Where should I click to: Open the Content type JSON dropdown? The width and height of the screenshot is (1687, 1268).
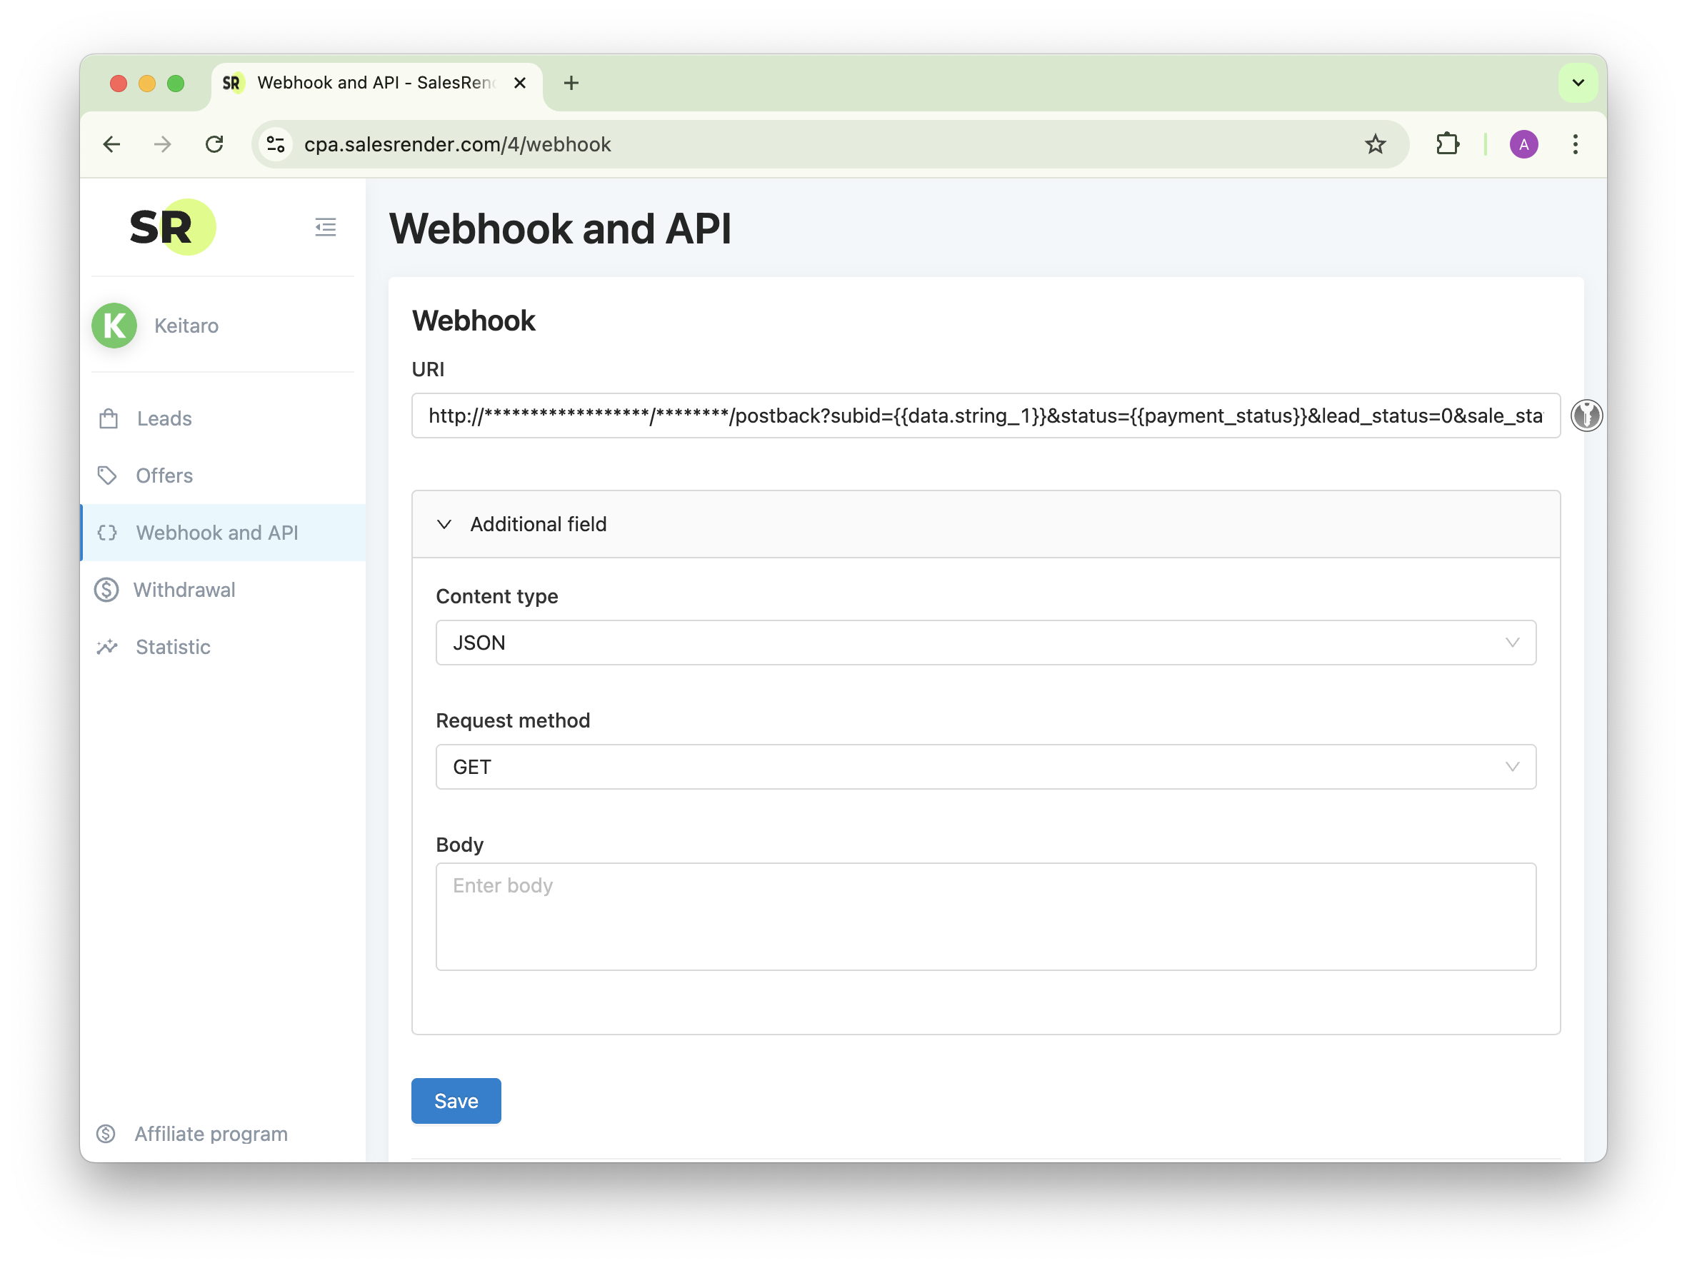[986, 643]
